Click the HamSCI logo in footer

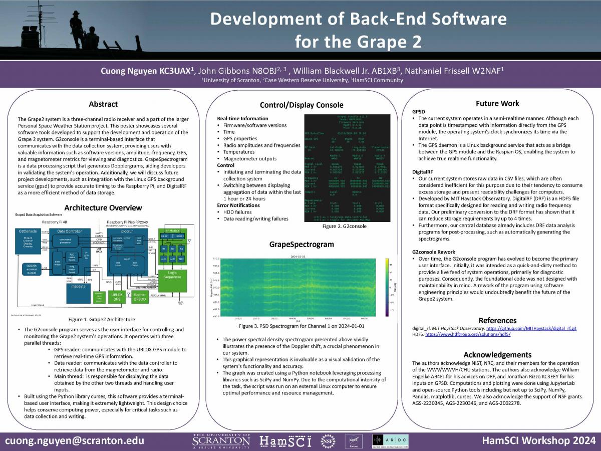[285, 441]
